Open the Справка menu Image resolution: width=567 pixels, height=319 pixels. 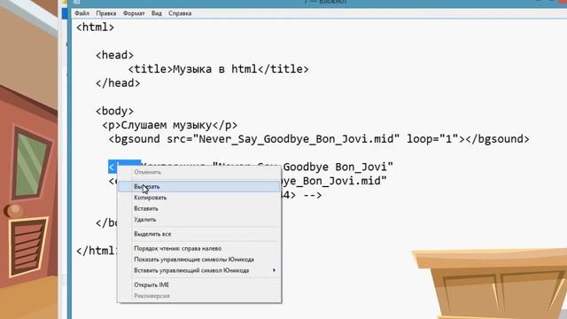coord(180,13)
